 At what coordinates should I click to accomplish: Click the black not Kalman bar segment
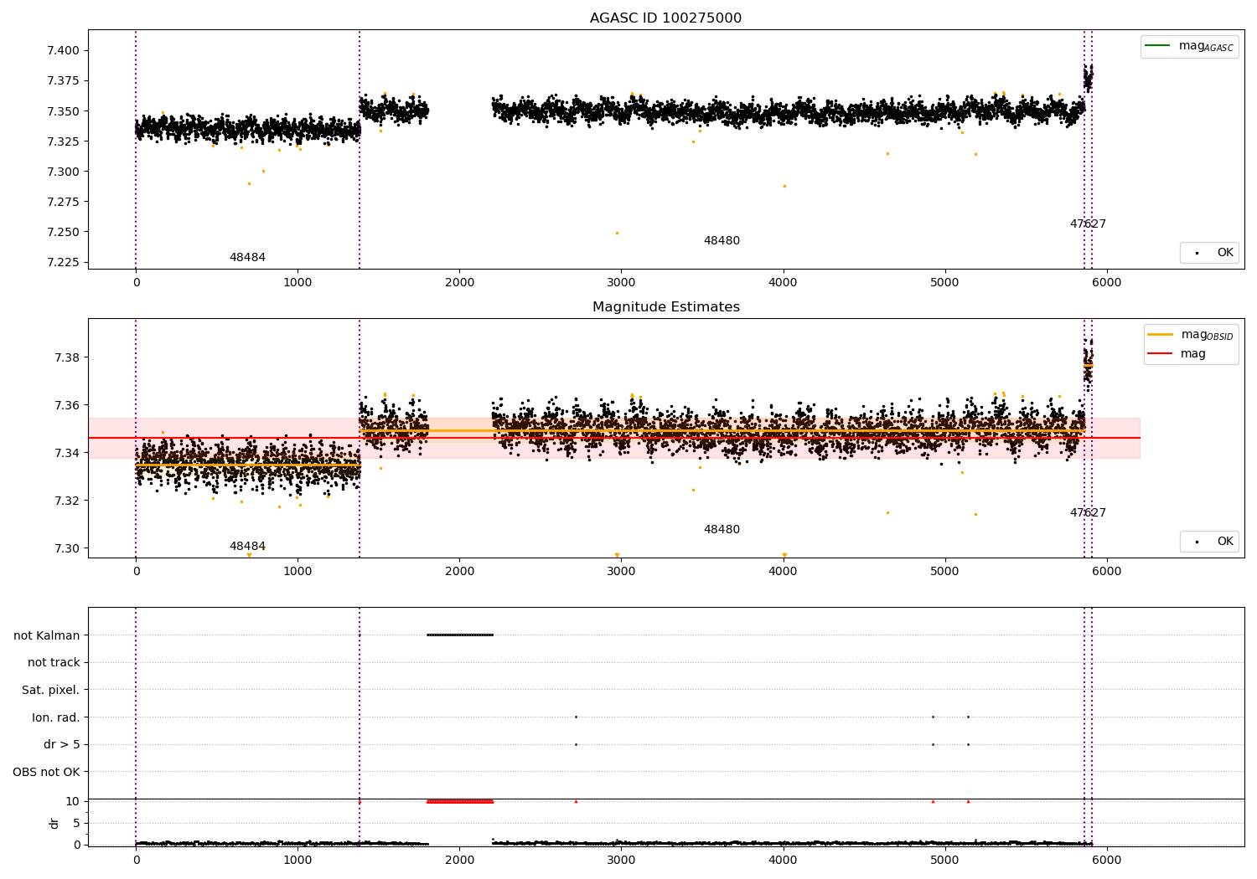[x=460, y=635]
